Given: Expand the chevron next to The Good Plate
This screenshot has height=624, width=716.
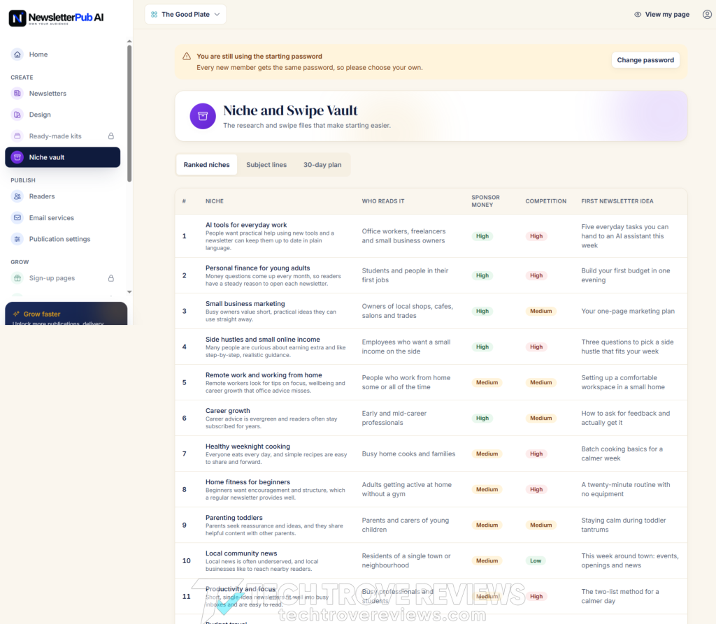Looking at the screenshot, I should tap(217, 15).
